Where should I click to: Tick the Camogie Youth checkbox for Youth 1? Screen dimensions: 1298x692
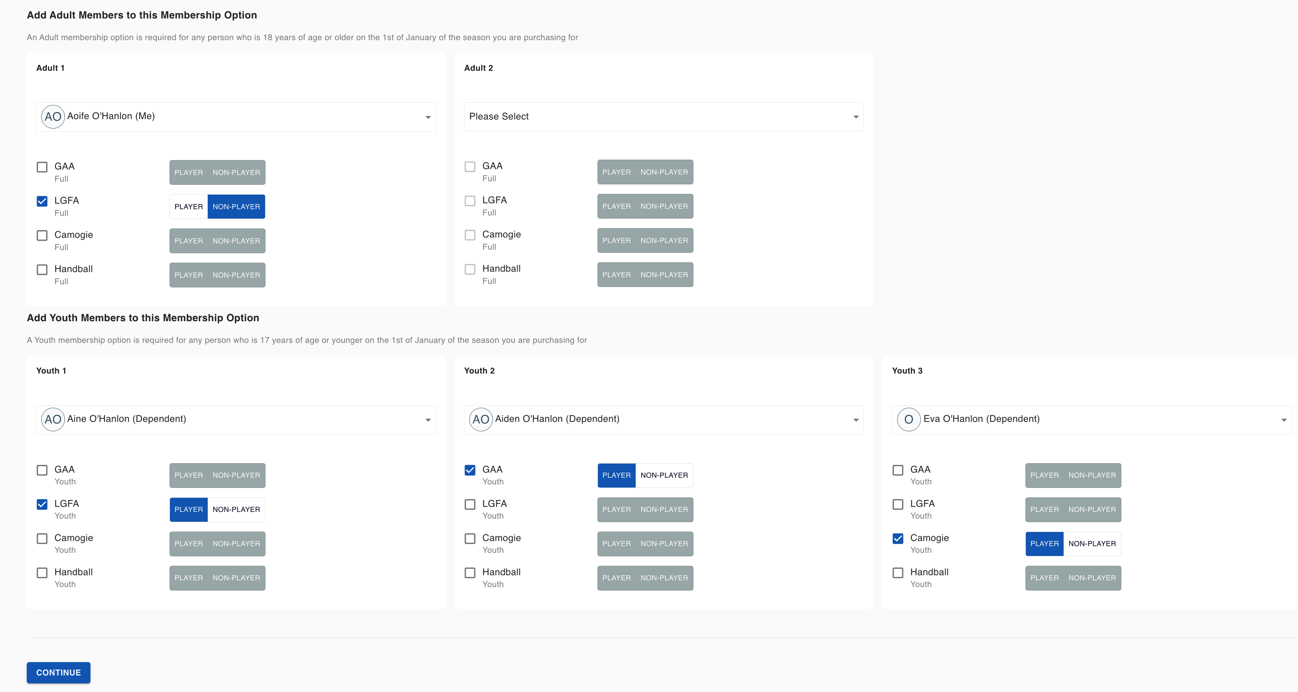pyautogui.click(x=42, y=539)
